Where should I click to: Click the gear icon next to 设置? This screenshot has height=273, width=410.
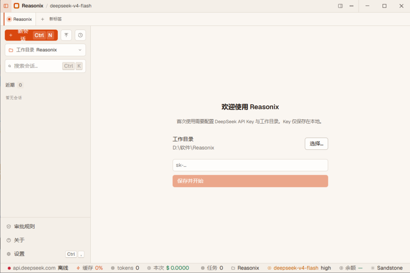pos(9,254)
